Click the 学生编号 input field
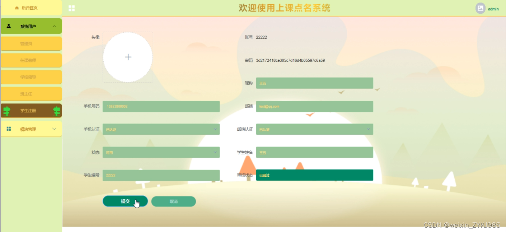Screen dimensions: 506x232 click(161, 175)
